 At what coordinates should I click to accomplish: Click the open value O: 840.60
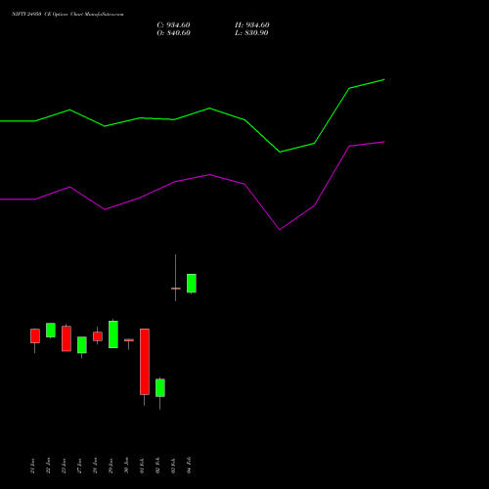(x=173, y=33)
